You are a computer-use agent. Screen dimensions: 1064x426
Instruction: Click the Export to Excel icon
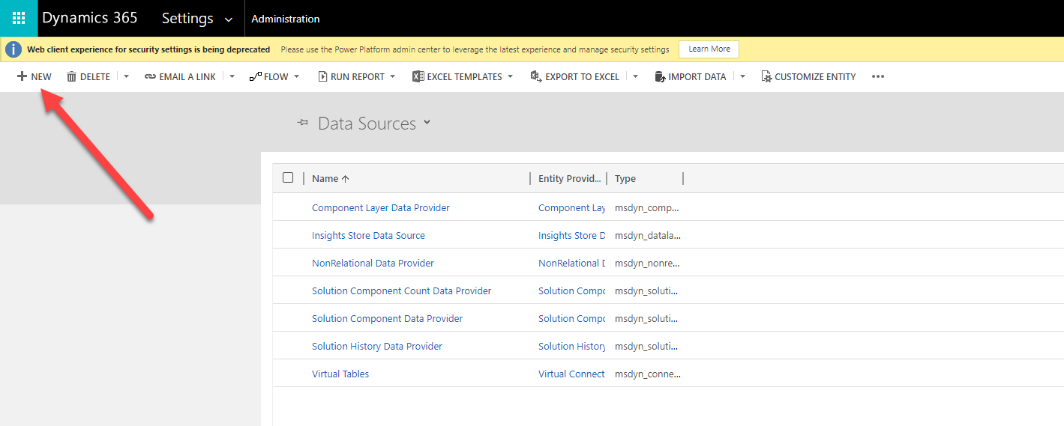(x=535, y=76)
